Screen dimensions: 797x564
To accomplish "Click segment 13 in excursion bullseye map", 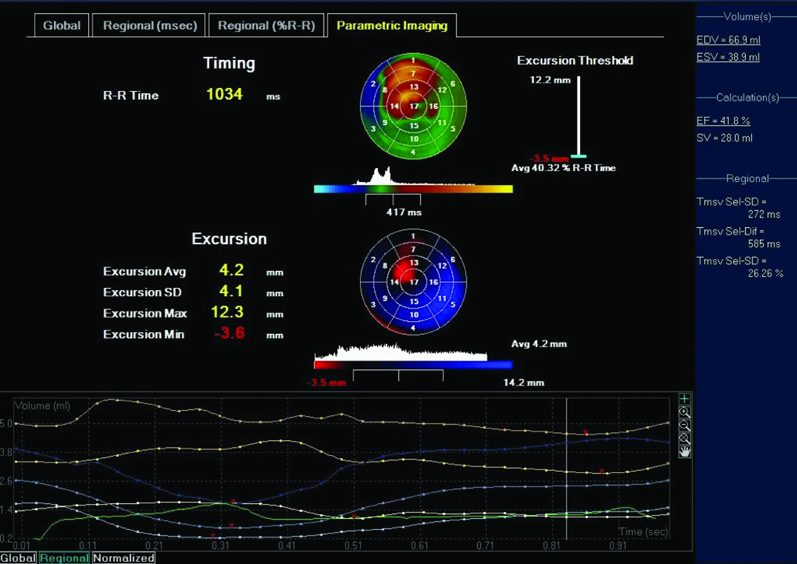I will point(413,263).
